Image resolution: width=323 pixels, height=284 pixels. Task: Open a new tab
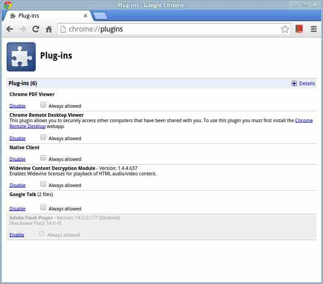100,16
